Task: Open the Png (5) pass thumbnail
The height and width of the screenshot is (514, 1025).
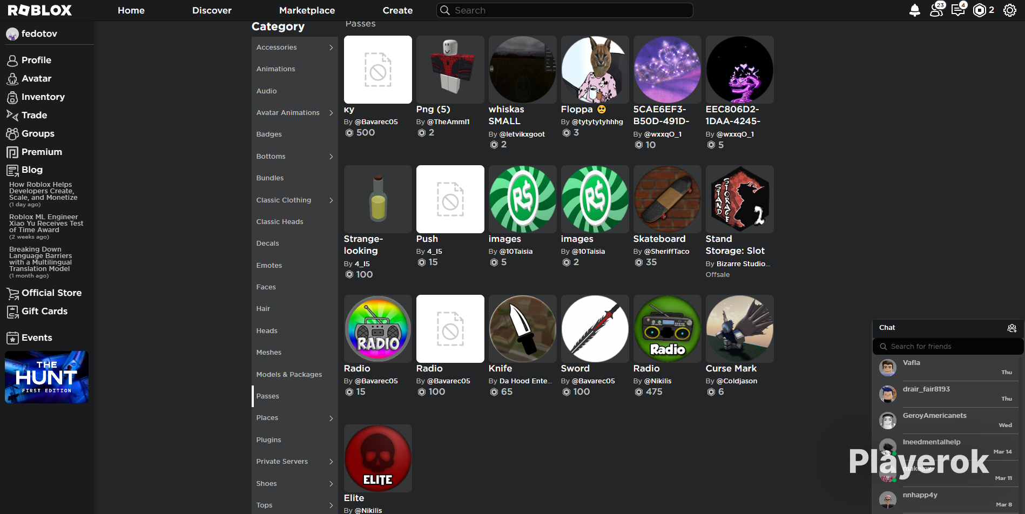Action: 450,70
